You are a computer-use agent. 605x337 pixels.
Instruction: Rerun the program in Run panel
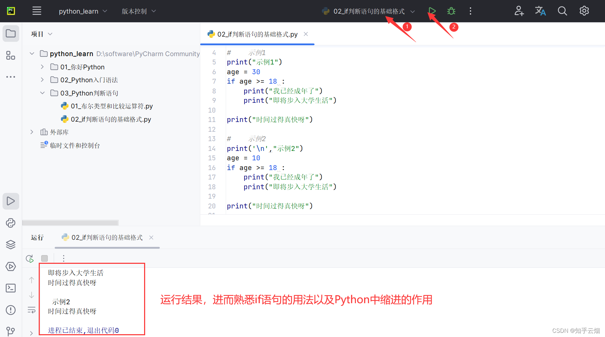click(x=30, y=259)
